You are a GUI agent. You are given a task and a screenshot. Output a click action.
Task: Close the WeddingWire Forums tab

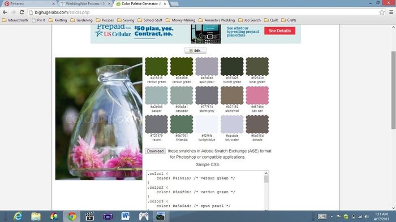coord(109,4)
